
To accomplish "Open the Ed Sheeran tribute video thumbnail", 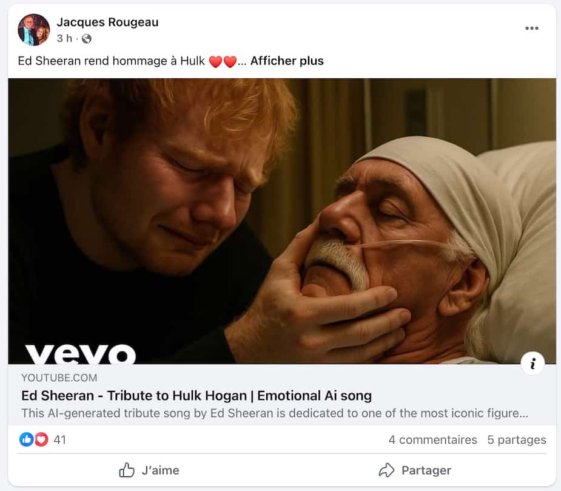I will 282,221.
